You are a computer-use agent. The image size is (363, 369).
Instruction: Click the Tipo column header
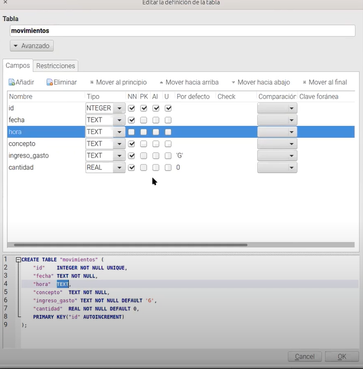pos(105,97)
